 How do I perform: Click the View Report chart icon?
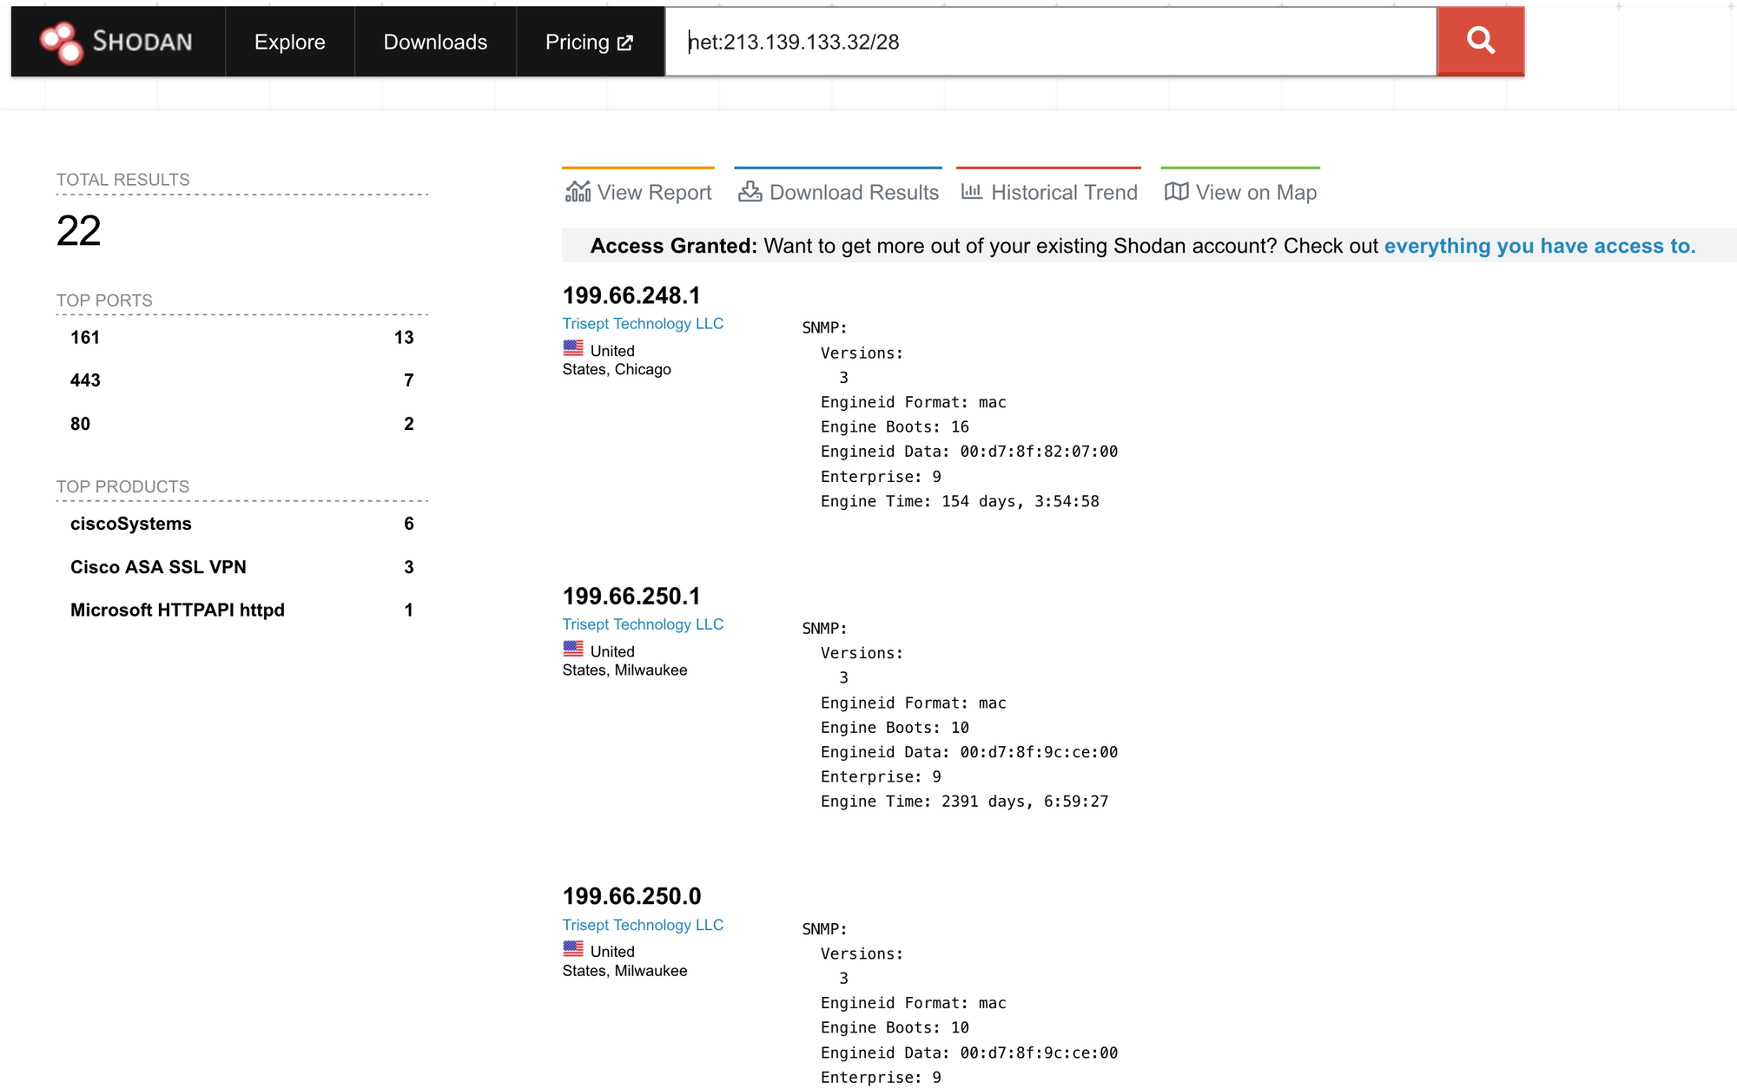tap(578, 191)
